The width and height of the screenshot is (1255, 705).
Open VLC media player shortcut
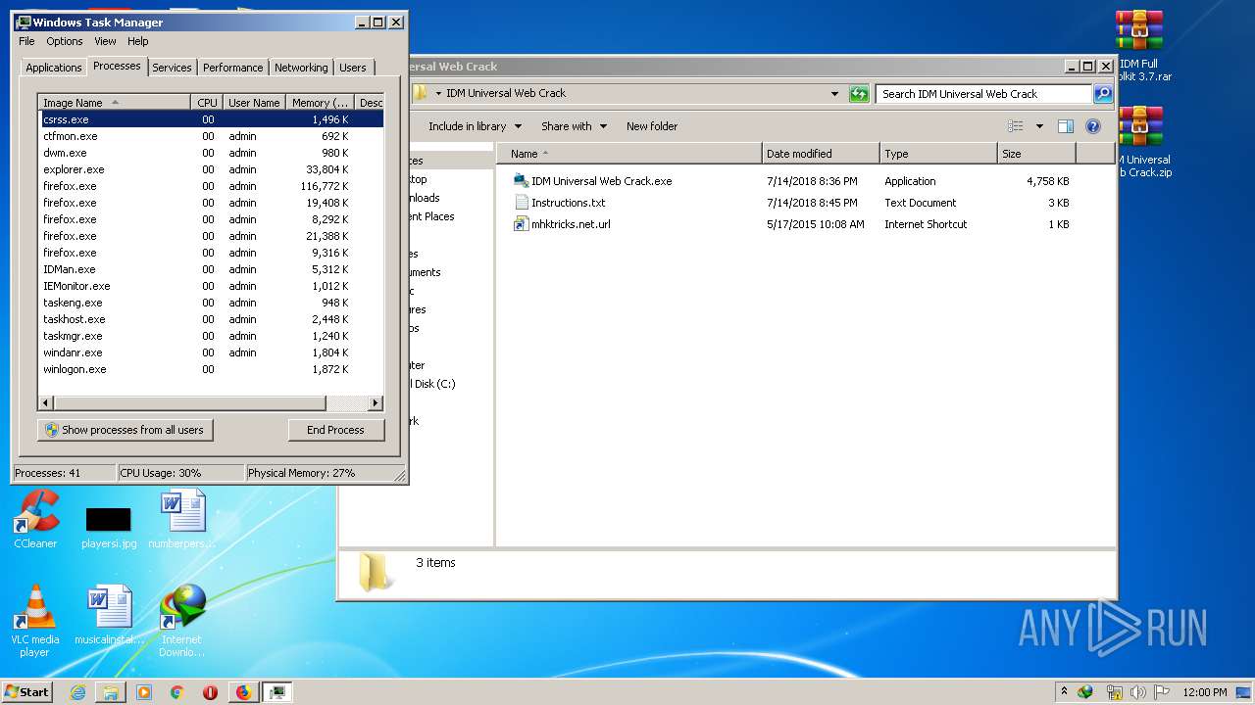35,620
